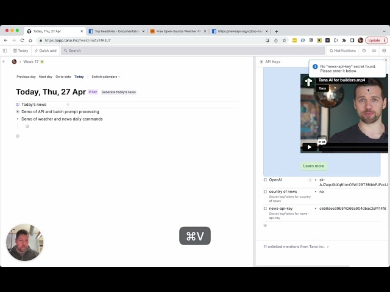The height and width of the screenshot is (292, 390).
Task: Click the OpenAI secret key value
Action: point(353,182)
